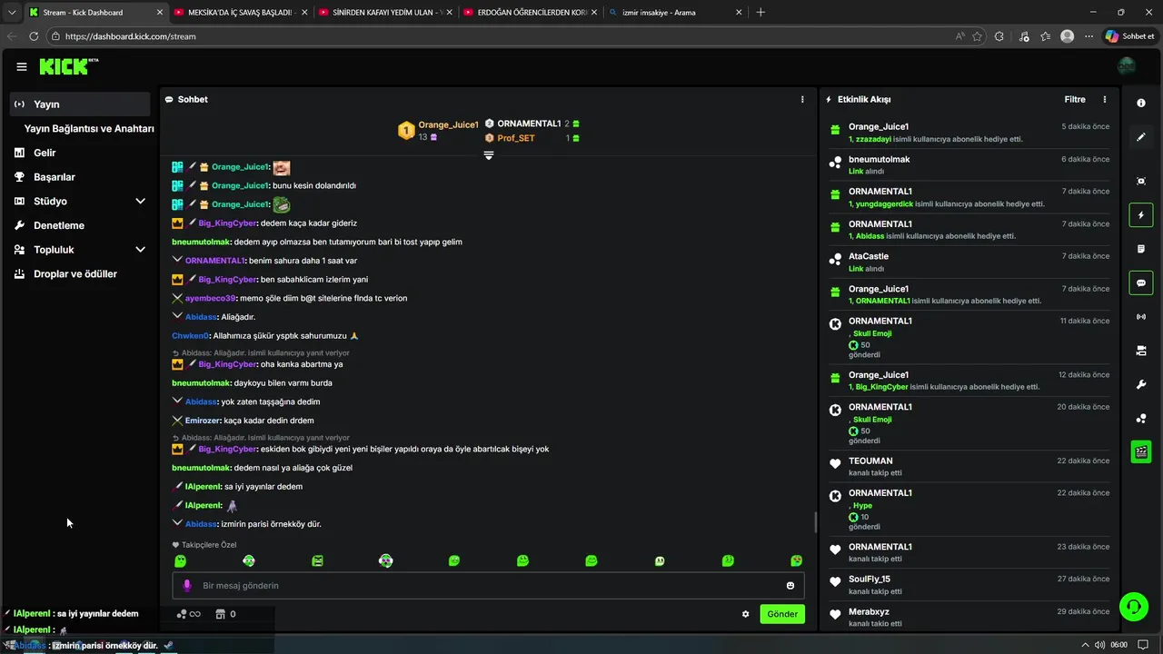The height and width of the screenshot is (654, 1163).
Task: Click Link under bneumutolmak activity entry
Action: (x=855, y=171)
